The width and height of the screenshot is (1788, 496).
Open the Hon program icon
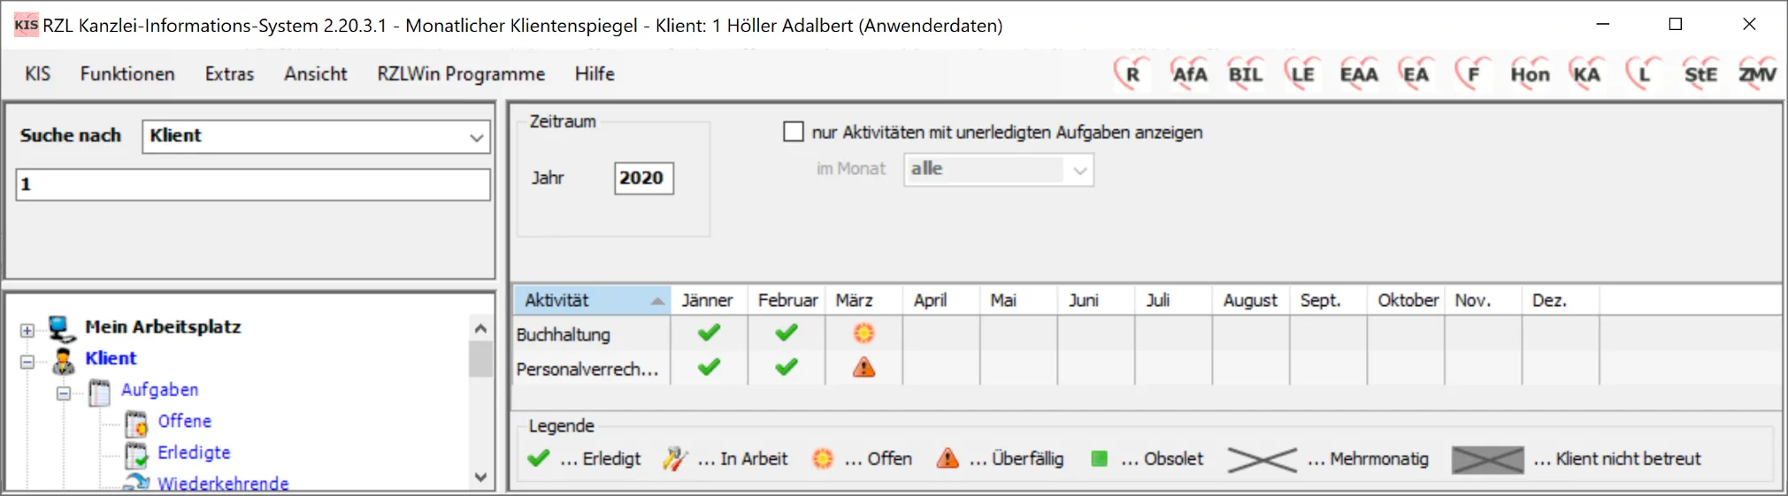point(1530,73)
